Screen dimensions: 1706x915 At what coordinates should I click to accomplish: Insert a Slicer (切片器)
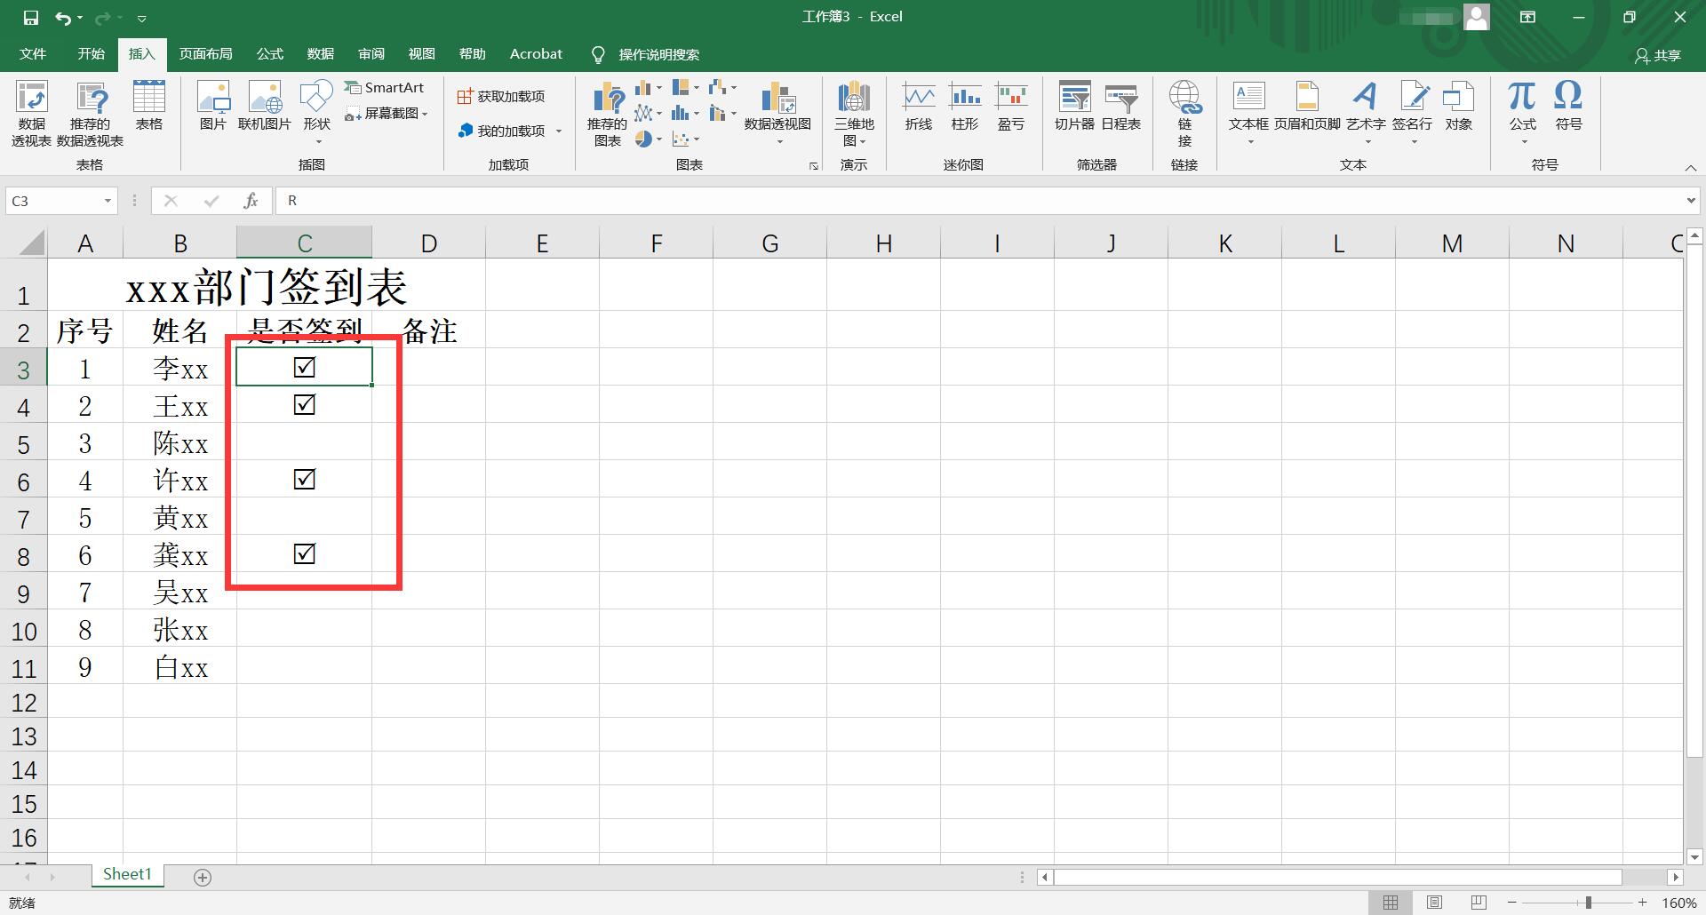1074,107
